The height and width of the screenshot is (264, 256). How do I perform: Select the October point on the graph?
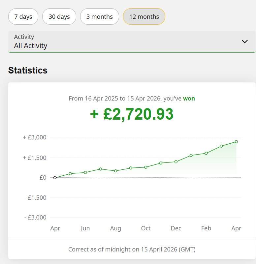(x=146, y=167)
